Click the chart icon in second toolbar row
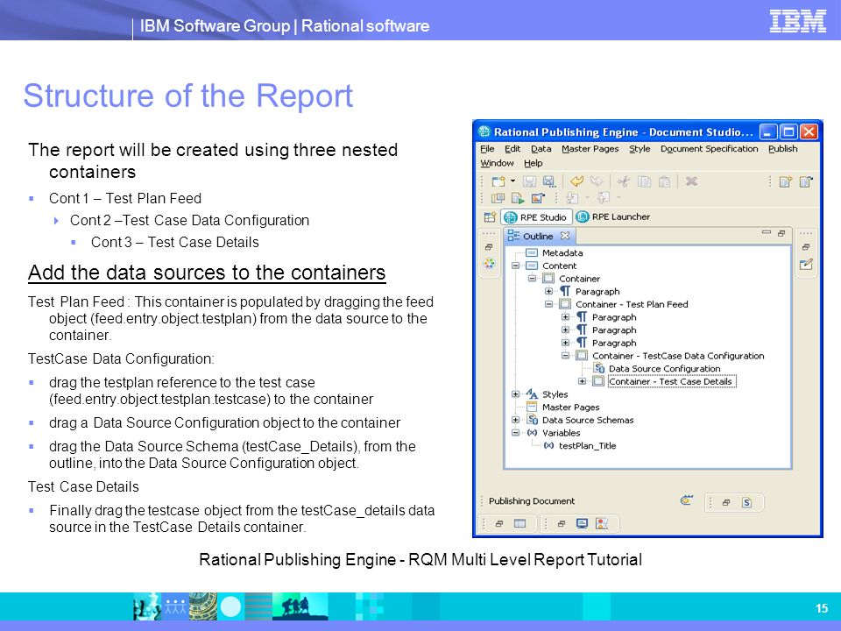Viewport: 841px width, 631px height. (x=537, y=198)
